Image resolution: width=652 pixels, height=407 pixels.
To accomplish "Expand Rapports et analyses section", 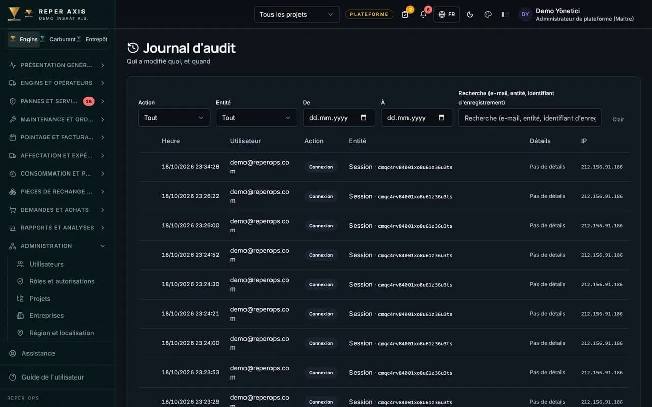I will [58, 228].
